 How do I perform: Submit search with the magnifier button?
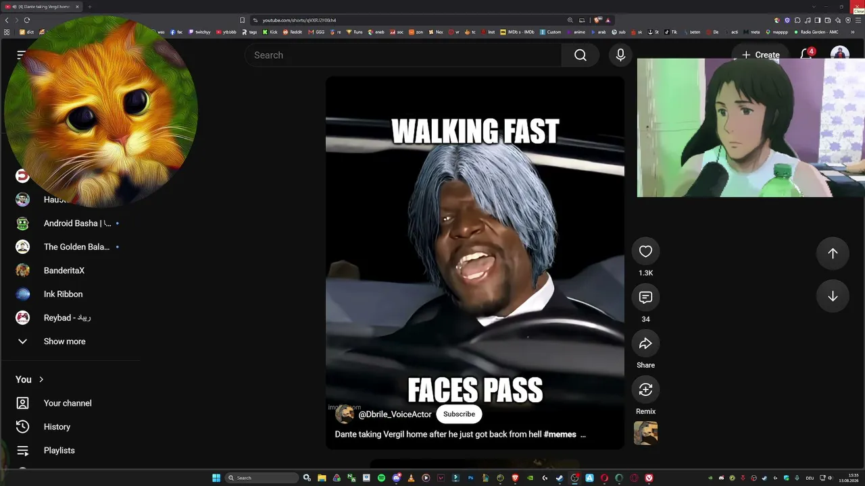pyautogui.click(x=580, y=55)
